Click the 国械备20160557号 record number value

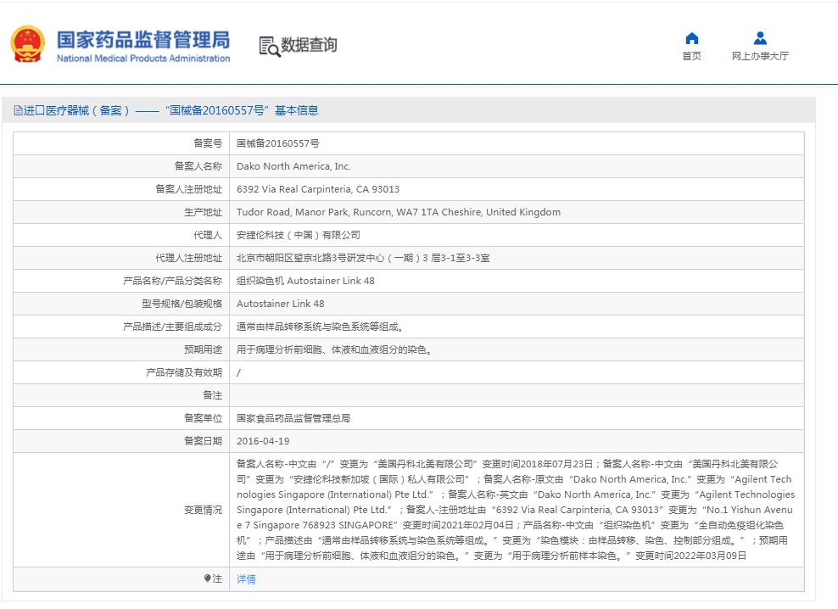(277, 143)
